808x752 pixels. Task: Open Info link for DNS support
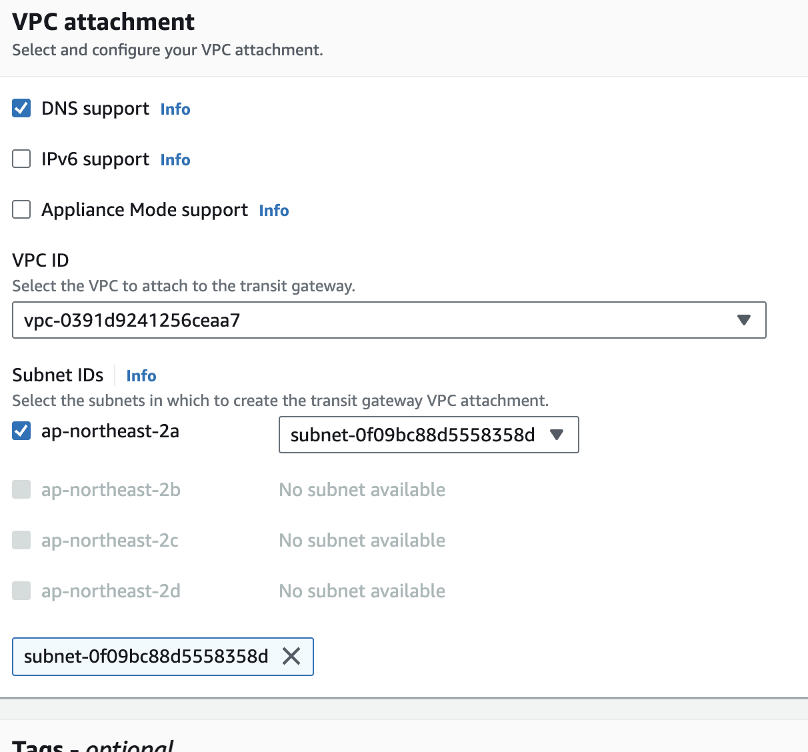point(175,109)
